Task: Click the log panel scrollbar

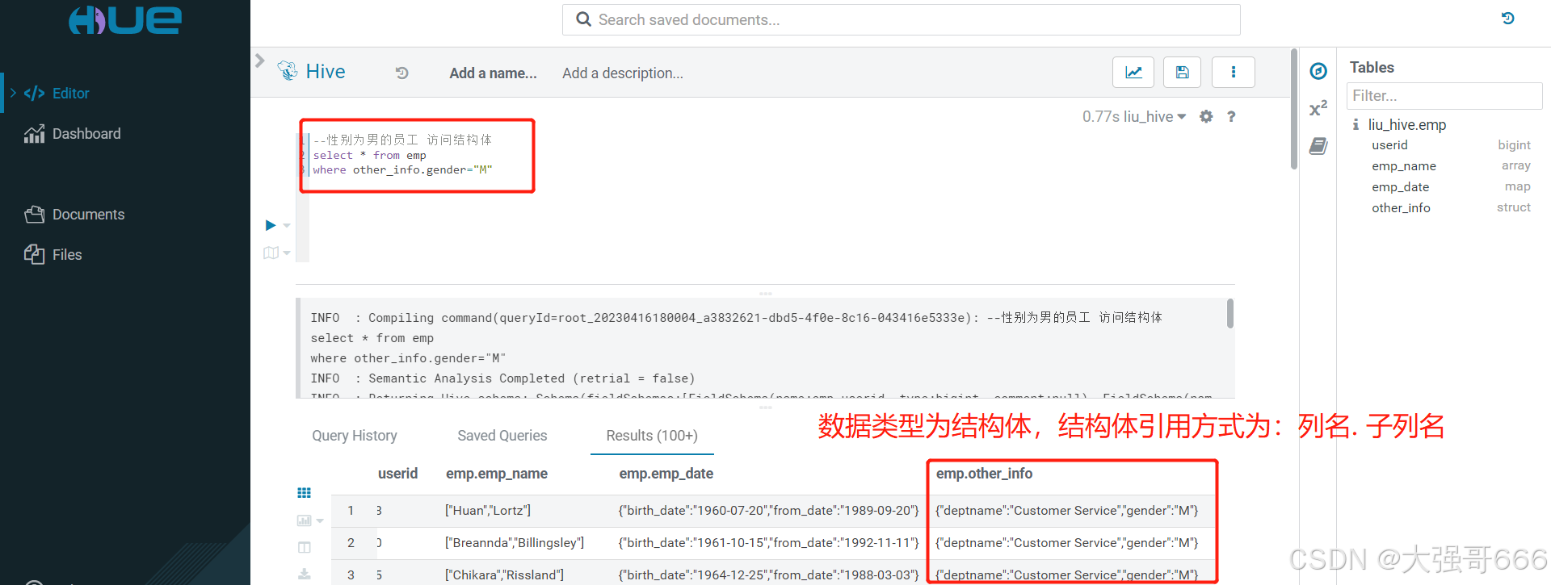Action: (1229, 313)
